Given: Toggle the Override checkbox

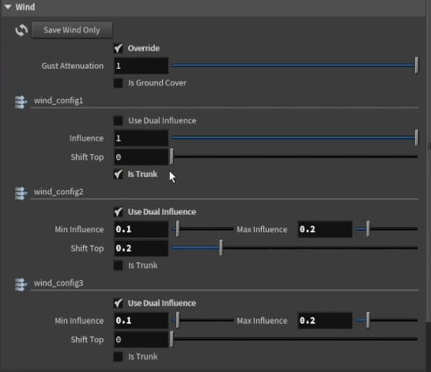Looking at the screenshot, I should [119, 48].
